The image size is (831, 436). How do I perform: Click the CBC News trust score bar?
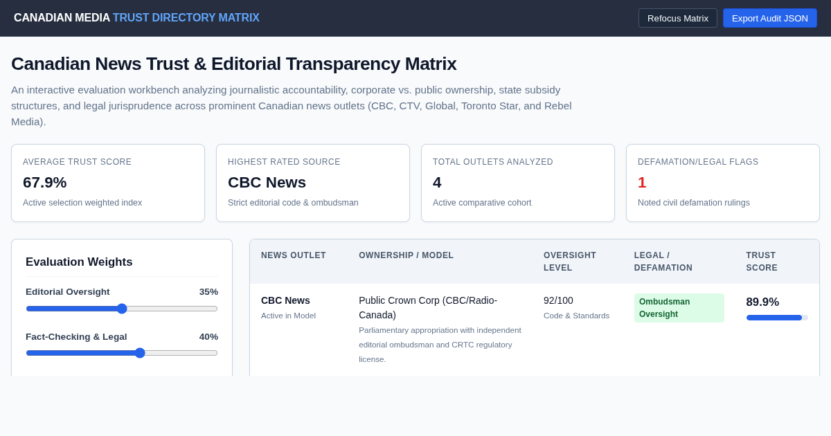pyautogui.click(x=777, y=318)
